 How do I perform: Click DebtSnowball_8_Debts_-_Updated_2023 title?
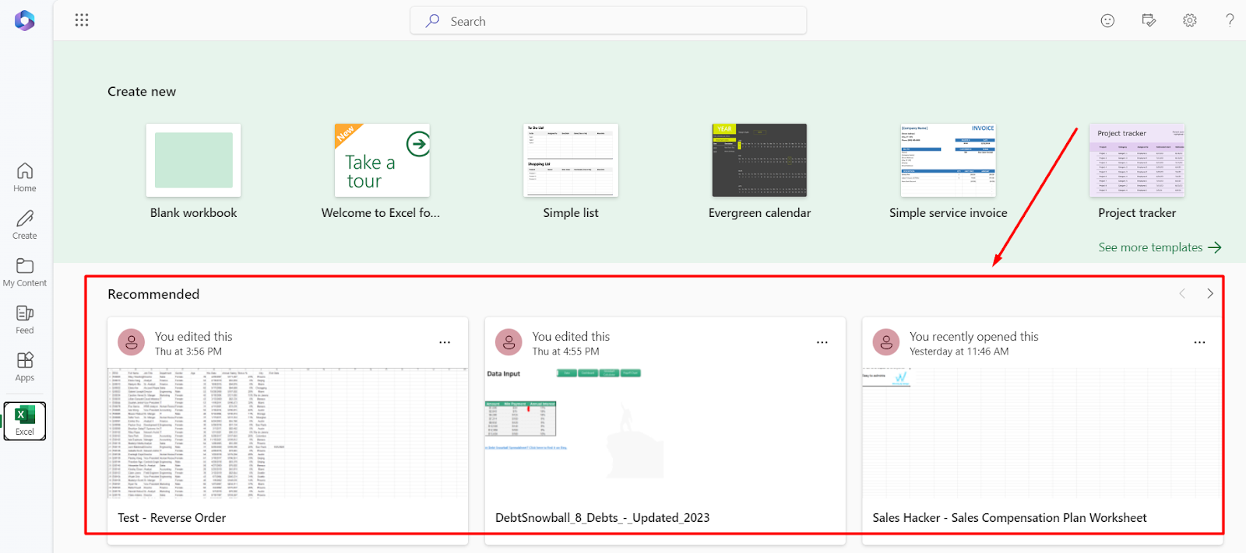pyautogui.click(x=603, y=518)
